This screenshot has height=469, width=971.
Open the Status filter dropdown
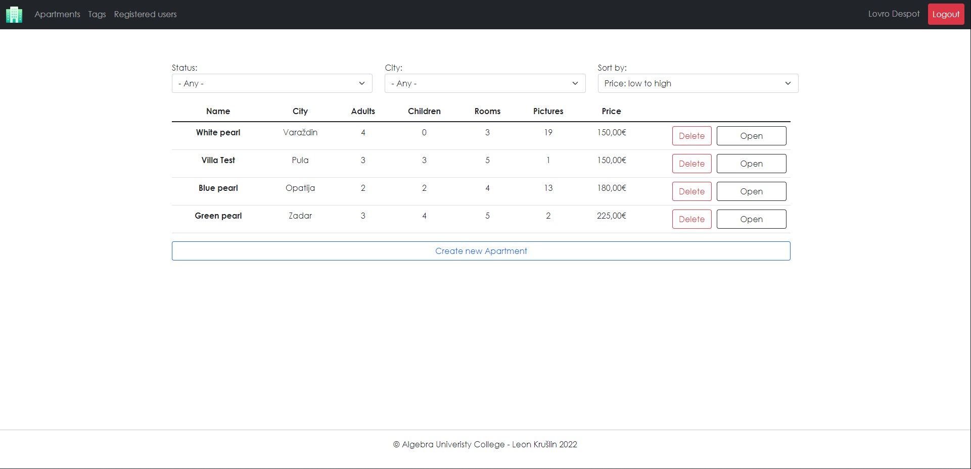coord(272,83)
